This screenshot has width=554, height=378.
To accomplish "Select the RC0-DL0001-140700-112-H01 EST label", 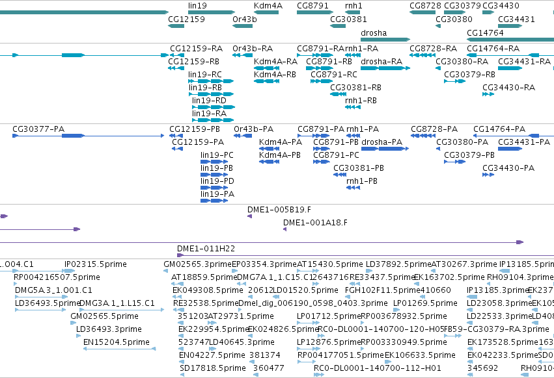I will pyautogui.click(x=378, y=368).
